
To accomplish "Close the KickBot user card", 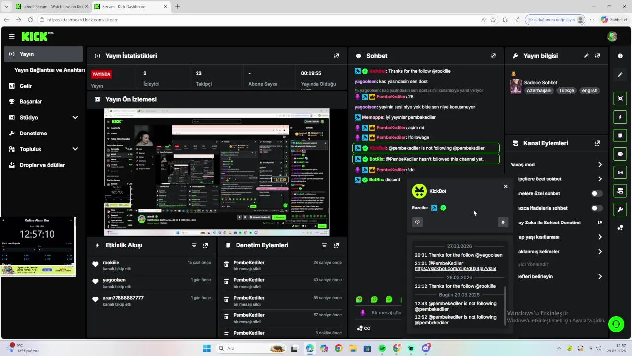I will (505, 186).
